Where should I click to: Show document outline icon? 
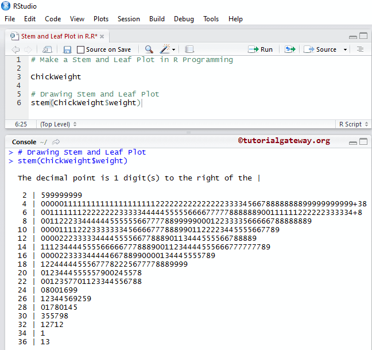tap(360, 49)
